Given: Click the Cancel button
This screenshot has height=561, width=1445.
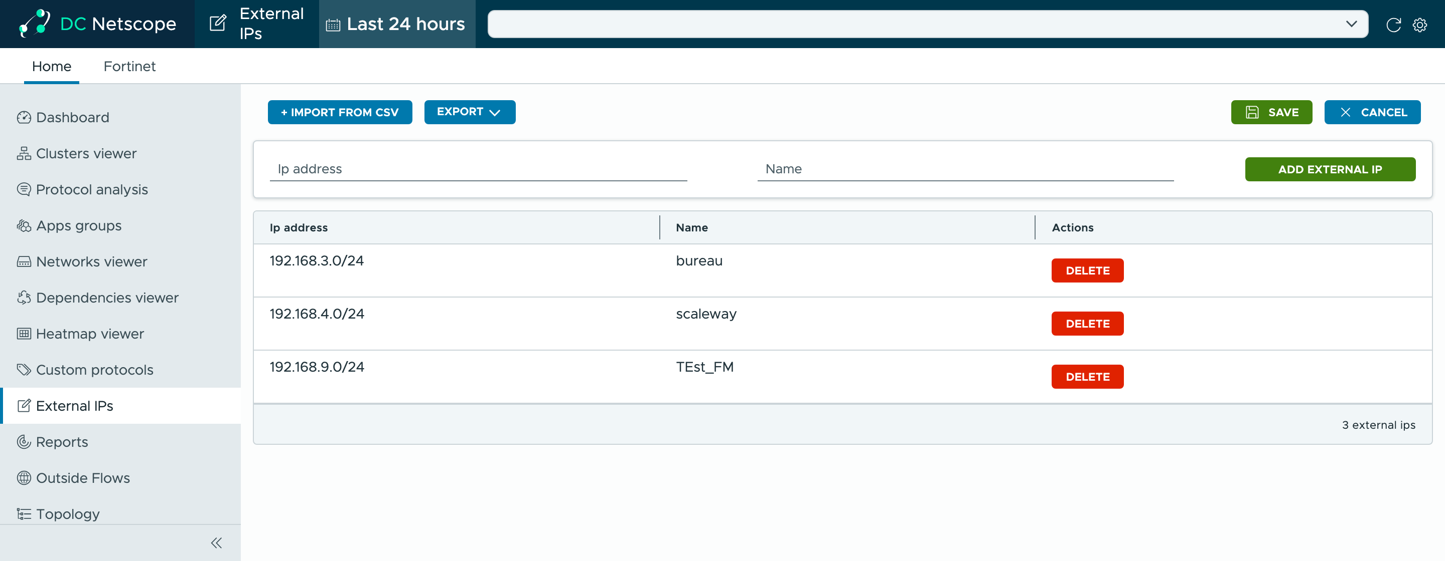Looking at the screenshot, I should coord(1372,112).
